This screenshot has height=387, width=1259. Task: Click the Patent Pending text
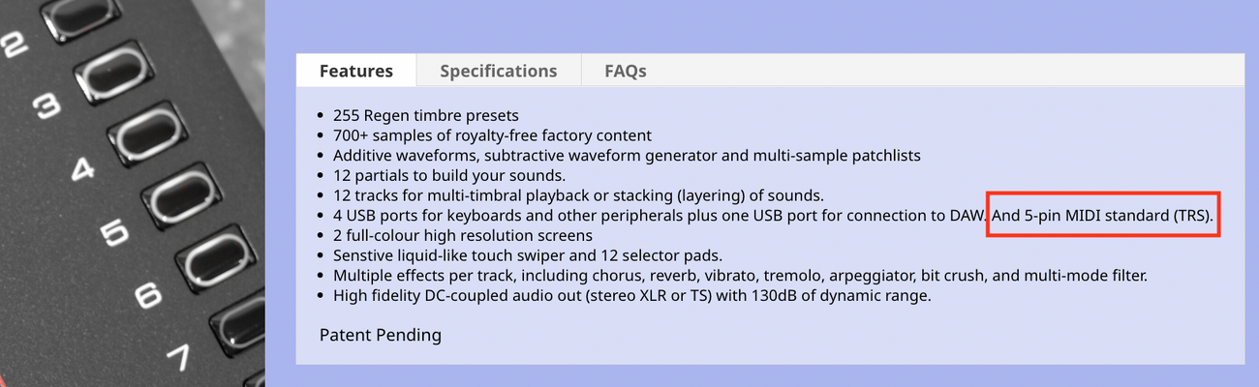click(x=380, y=335)
